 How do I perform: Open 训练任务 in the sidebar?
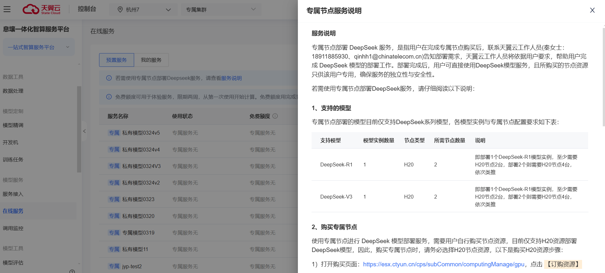pos(13,160)
